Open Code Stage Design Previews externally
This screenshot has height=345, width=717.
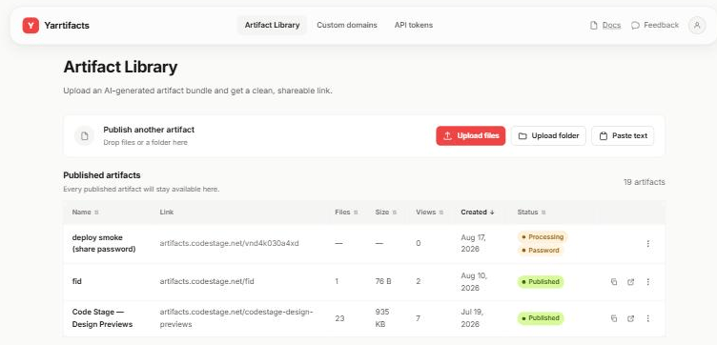click(x=630, y=318)
